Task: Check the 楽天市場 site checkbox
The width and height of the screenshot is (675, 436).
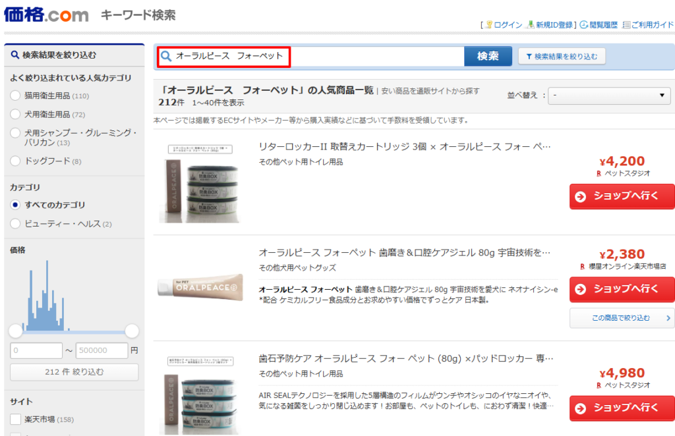Action: tap(16, 420)
